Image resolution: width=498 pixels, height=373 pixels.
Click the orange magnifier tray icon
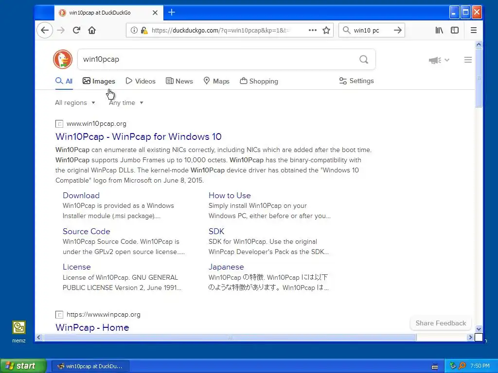(x=462, y=366)
